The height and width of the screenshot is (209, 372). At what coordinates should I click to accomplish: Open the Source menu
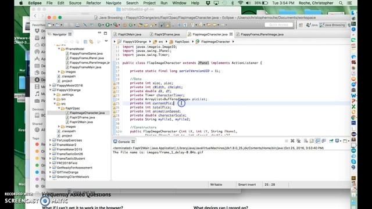click(75, 3)
